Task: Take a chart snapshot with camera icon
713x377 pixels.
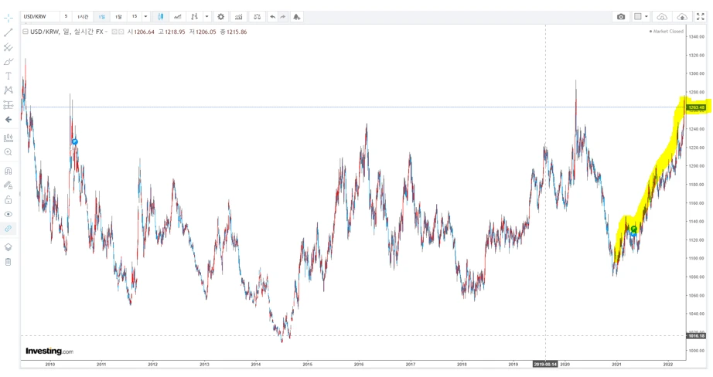Action: [x=621, y=17]
